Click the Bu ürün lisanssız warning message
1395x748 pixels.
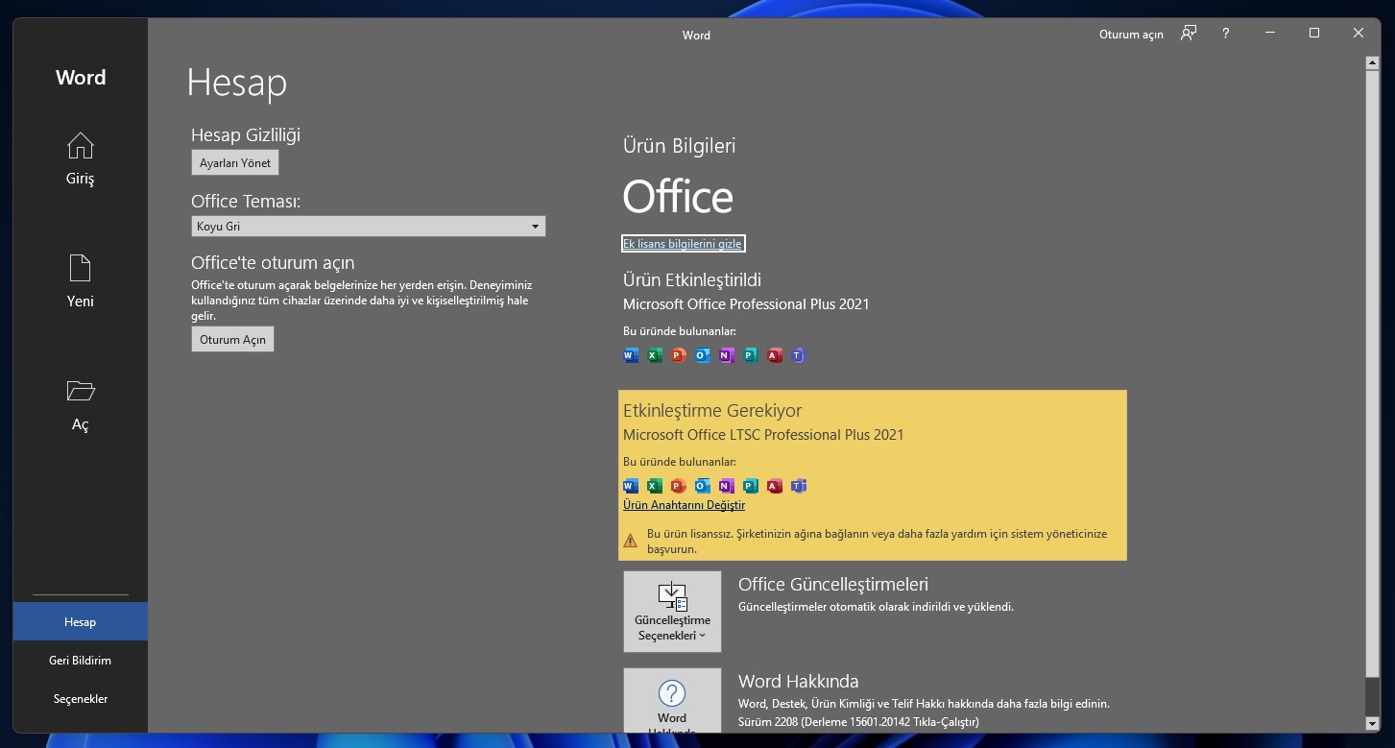pyautogui.click(x=877, y=542)
